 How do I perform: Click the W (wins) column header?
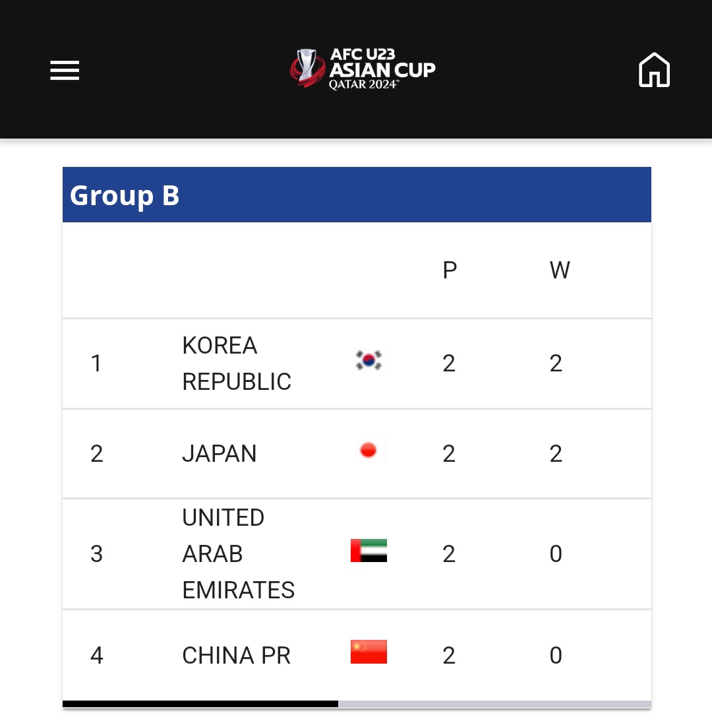(559, 270)
